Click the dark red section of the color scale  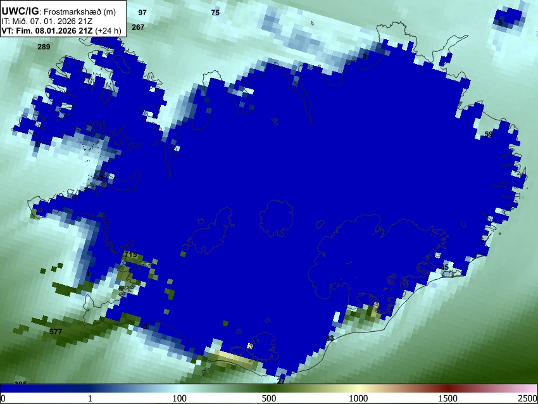[447, 388]
